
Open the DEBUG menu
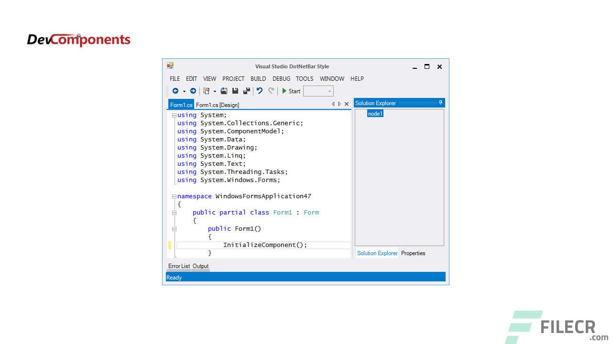[281, 78]
